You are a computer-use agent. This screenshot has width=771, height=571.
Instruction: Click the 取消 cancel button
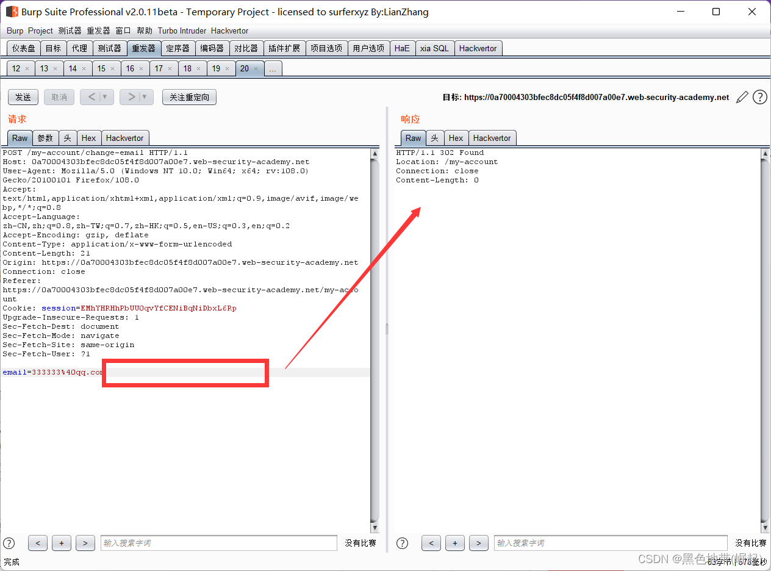59,97
